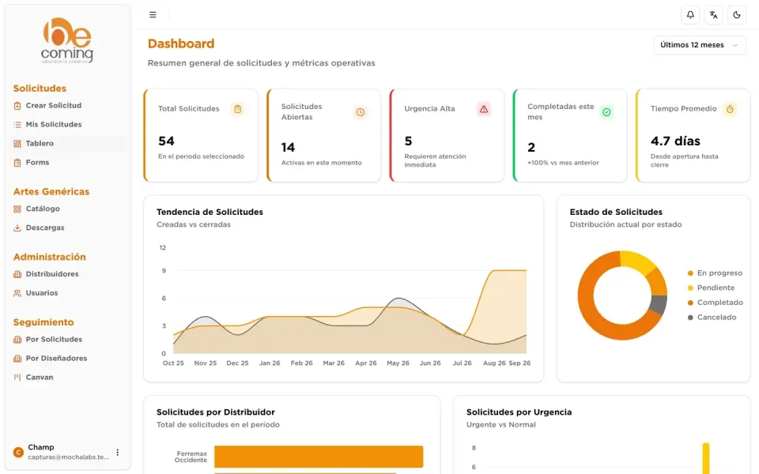759x474 pixels.
Task: Click the Forms clipboard icon
Action: [17, 163]
